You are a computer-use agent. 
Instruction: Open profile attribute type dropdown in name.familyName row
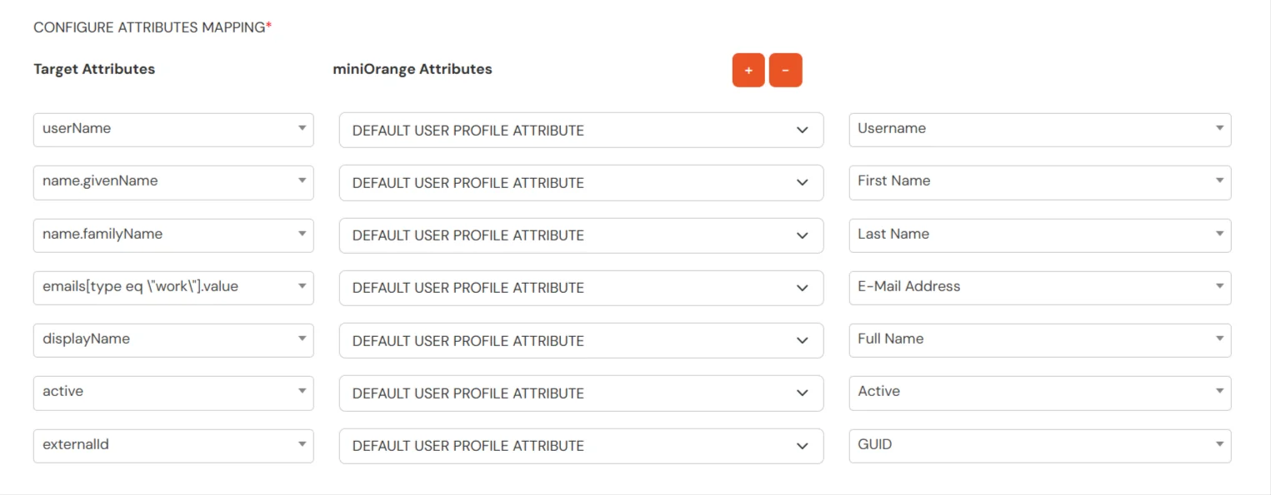tap(581, 235)
